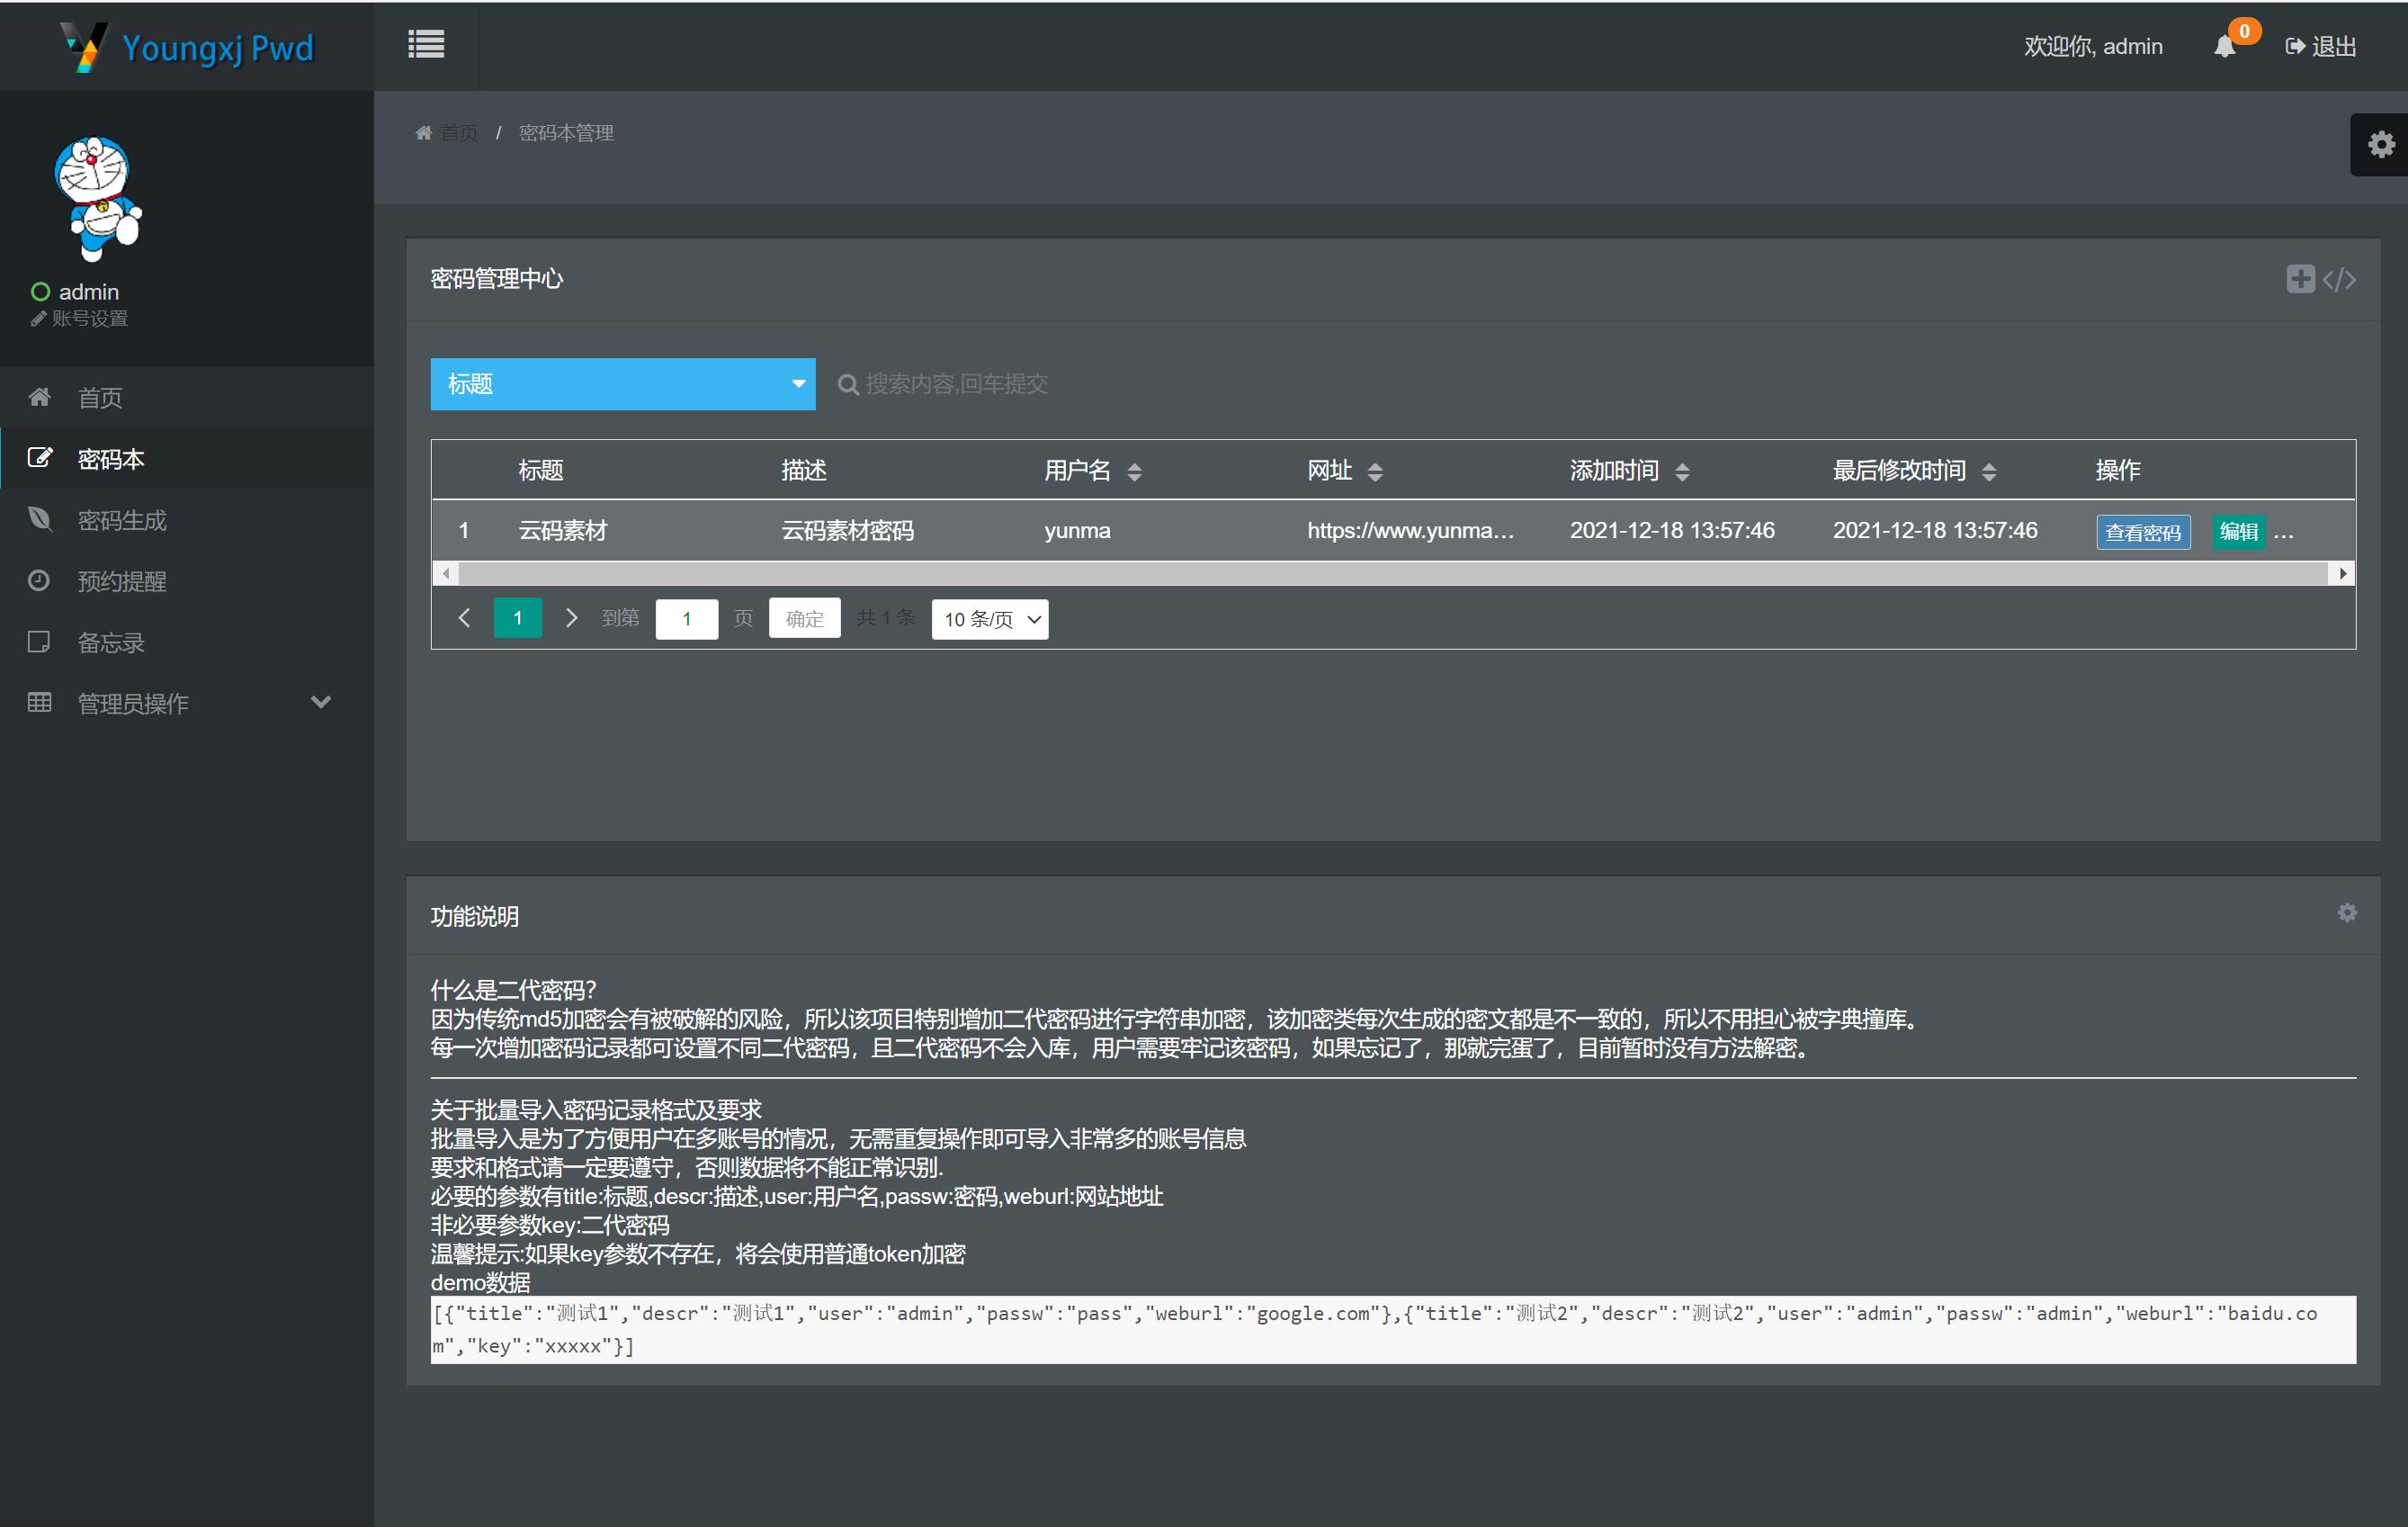
Task: Click the </> code icon in 密码管理中心 header
Action: 2340,279
